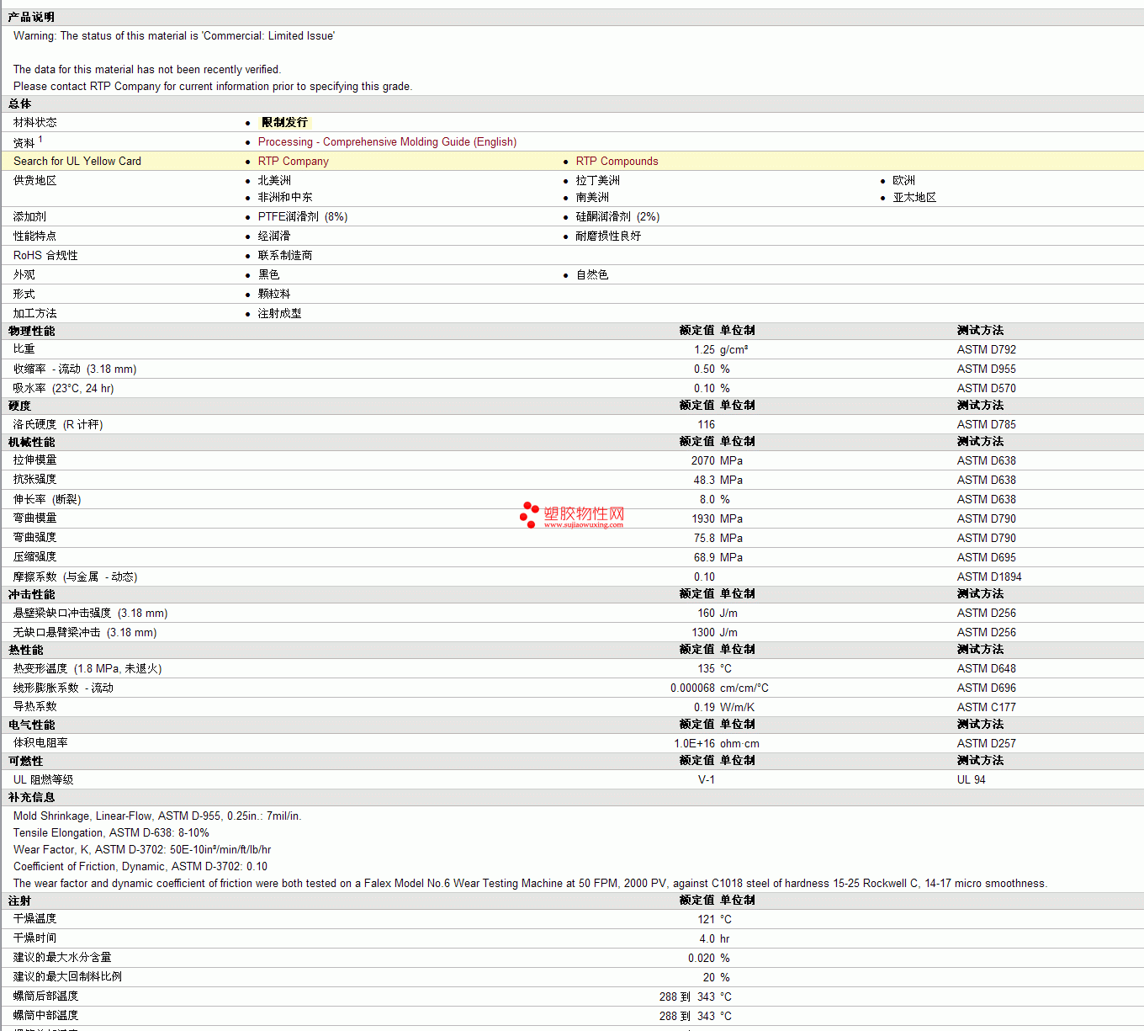This screenshot has width=1144, height=1031.
Task: Click the 自然色 appearance entry
Action: 592,275
